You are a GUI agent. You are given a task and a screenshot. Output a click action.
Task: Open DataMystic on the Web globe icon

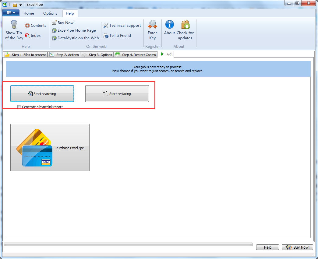click(x=54, y=38)
